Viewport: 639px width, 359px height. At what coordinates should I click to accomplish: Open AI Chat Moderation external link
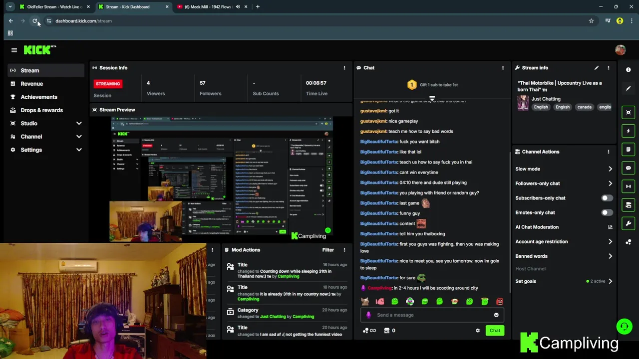tap(610, 227)
